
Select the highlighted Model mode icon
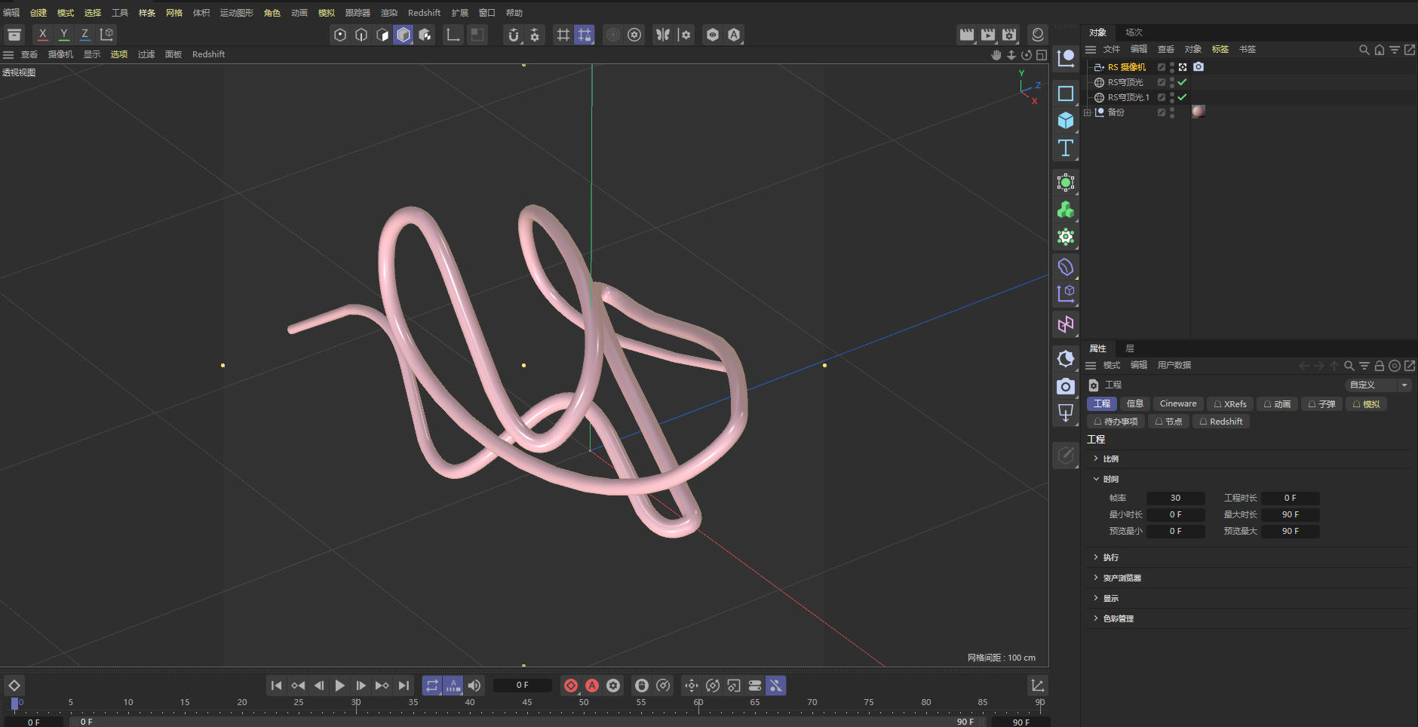tap(404, 35)
